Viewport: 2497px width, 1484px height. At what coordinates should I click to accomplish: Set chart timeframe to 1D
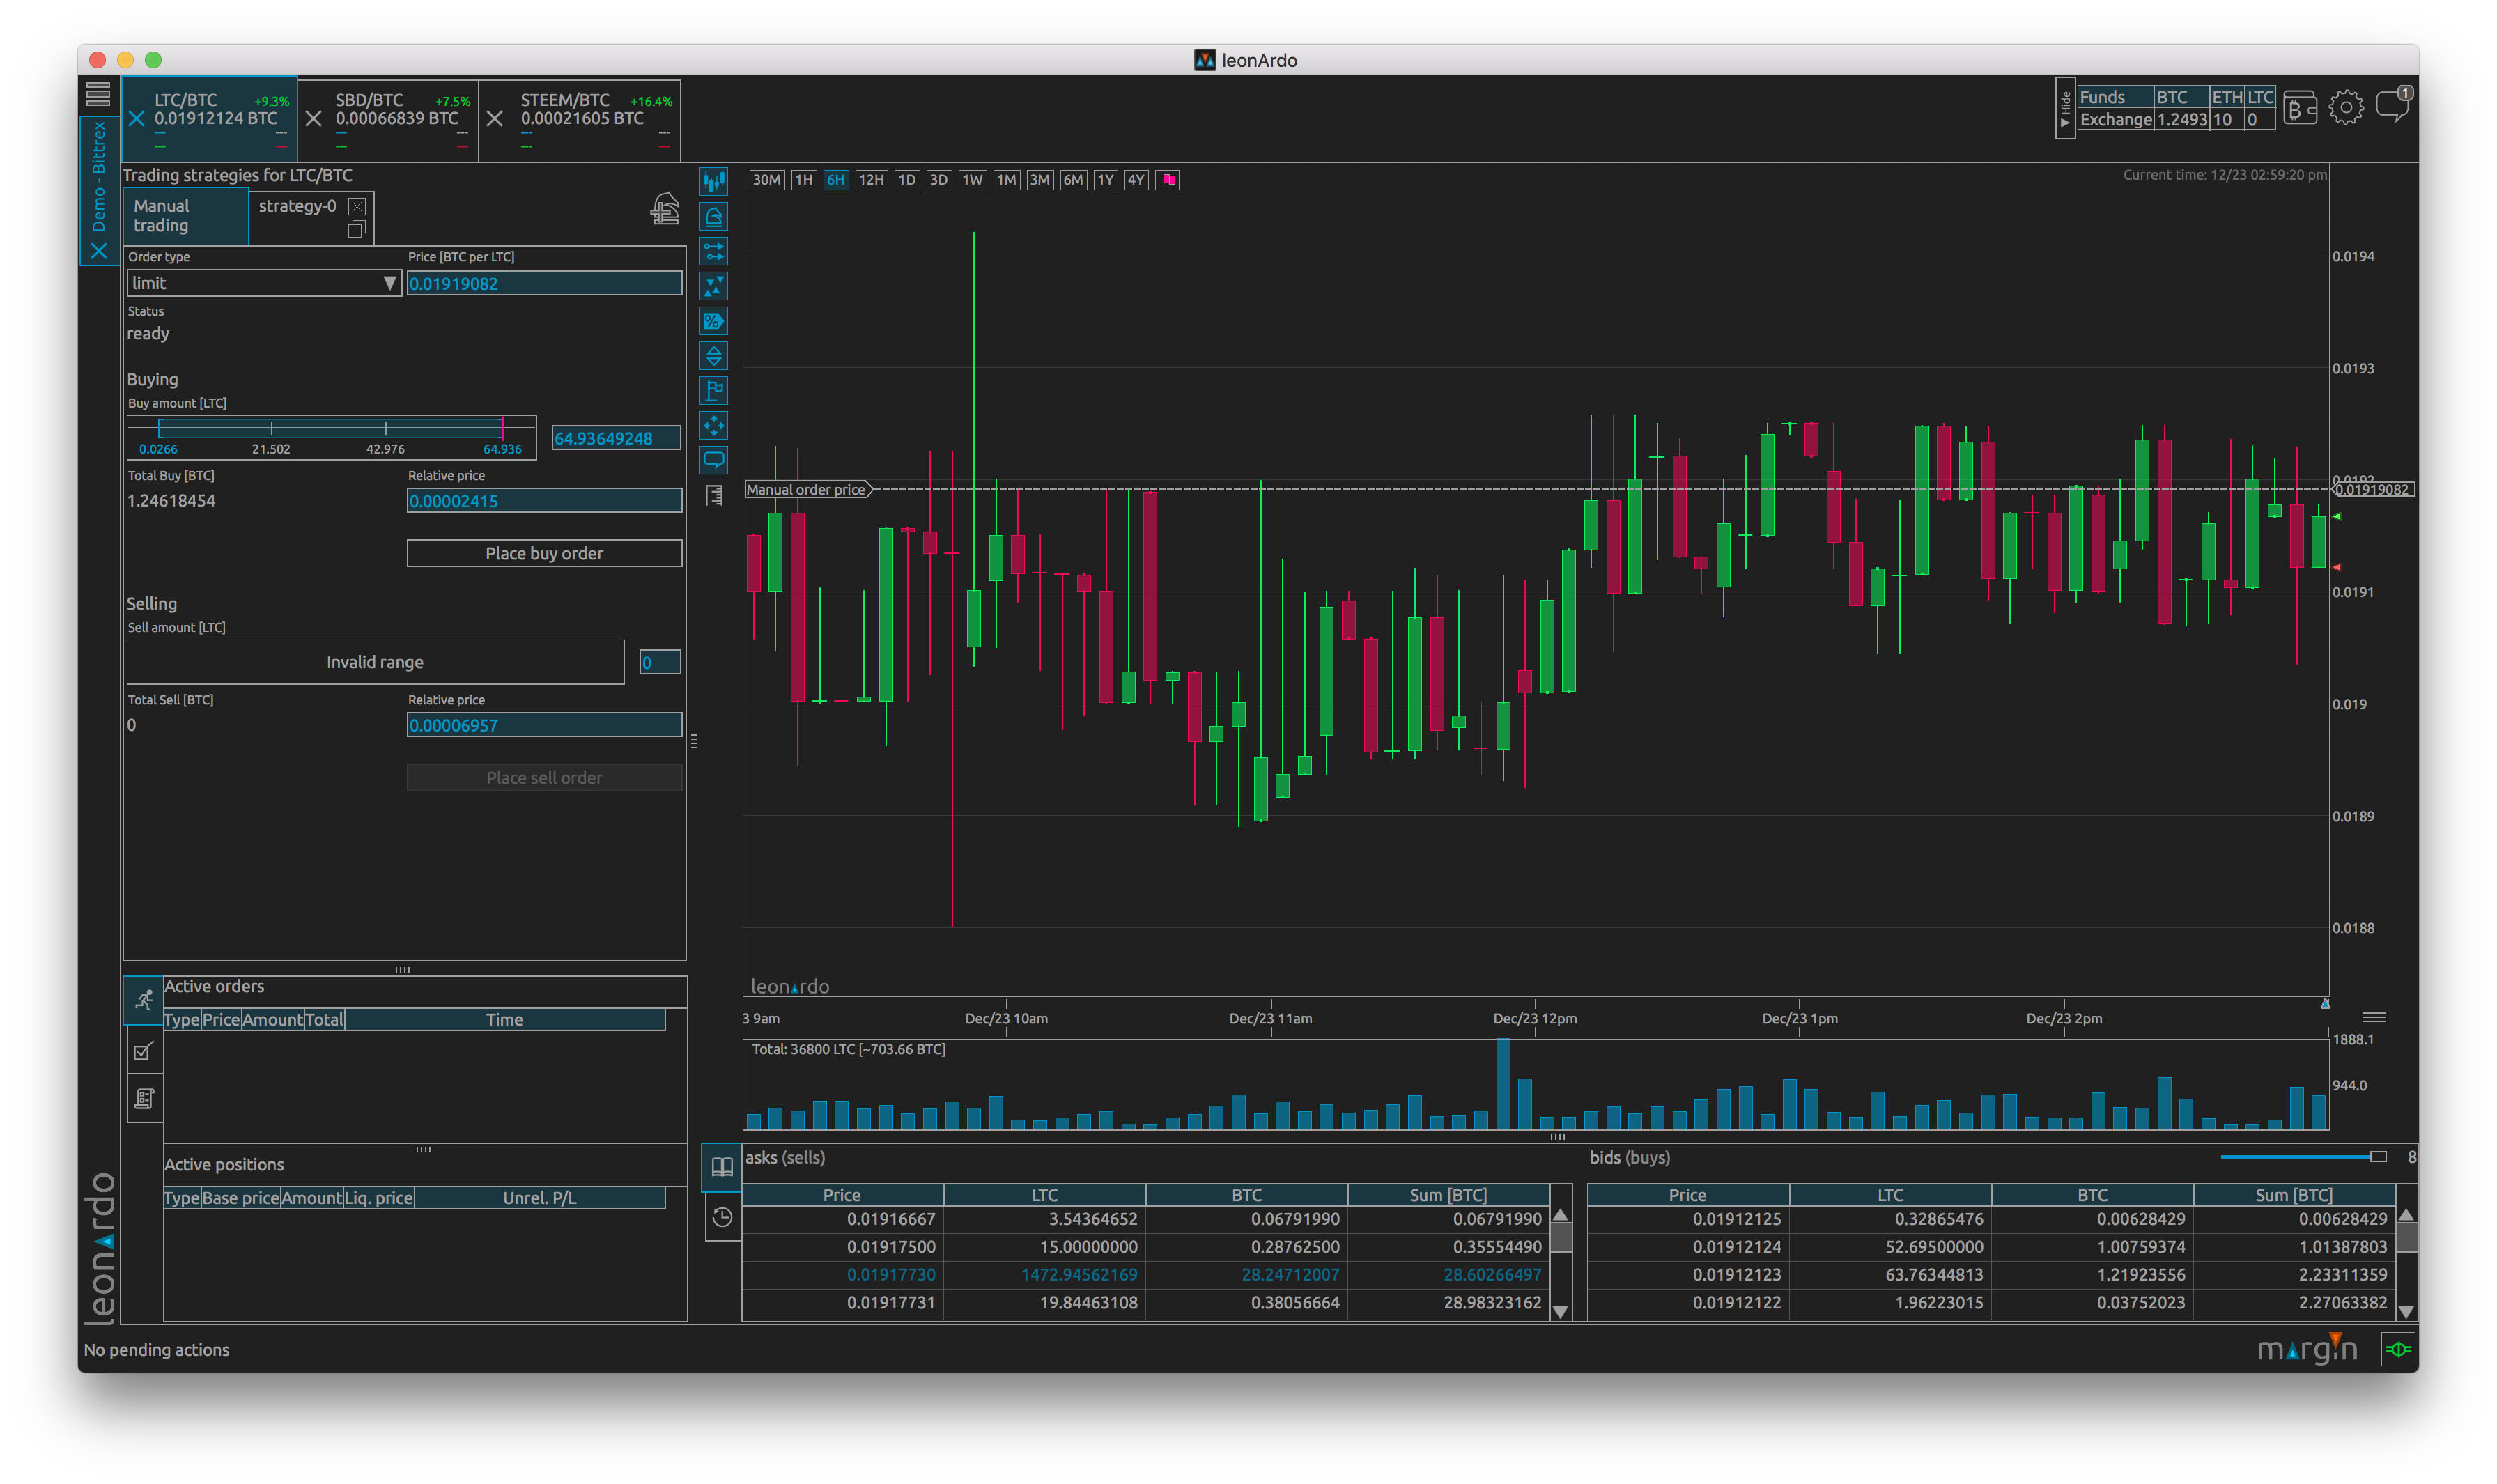point(906,180)
